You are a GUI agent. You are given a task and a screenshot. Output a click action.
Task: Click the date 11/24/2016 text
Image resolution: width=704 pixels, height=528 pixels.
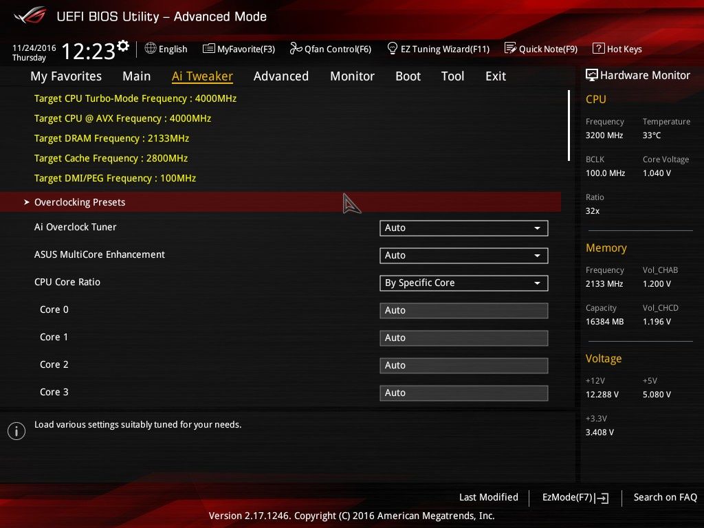(34, 47)
